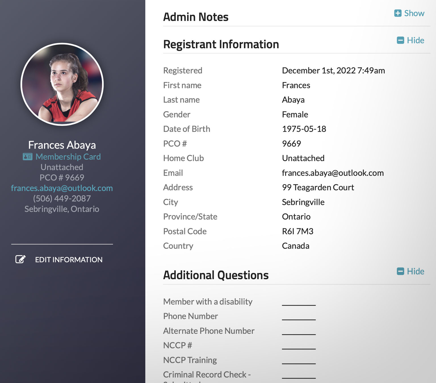Image resolution: width=436 pixels, height=383 pixels.
Task: Select the EDIT INFORMATION button
Action: [69, 260]
